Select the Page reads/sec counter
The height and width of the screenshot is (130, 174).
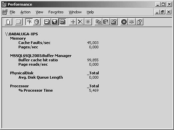[x=33, y=64]
